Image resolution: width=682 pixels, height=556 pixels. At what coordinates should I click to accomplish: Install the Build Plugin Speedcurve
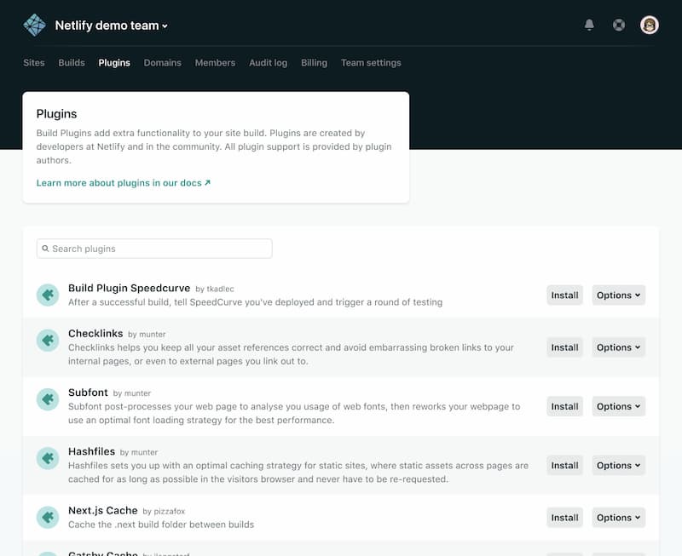(564, 295)
